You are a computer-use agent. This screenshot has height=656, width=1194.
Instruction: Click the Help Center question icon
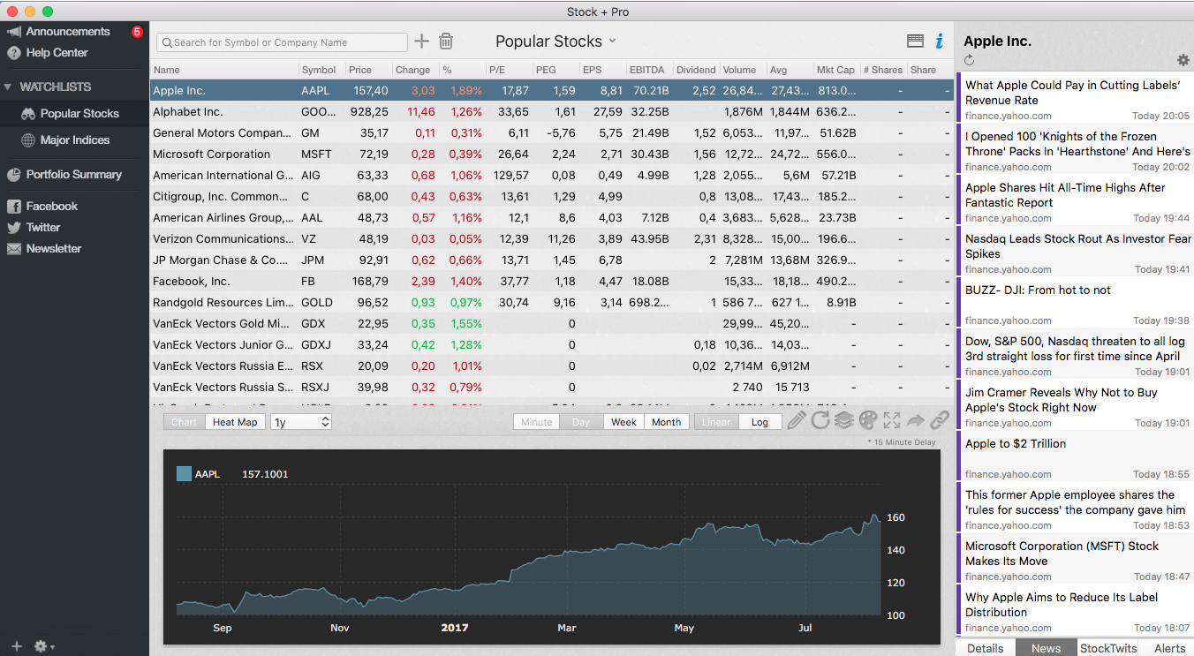point(14,53)
